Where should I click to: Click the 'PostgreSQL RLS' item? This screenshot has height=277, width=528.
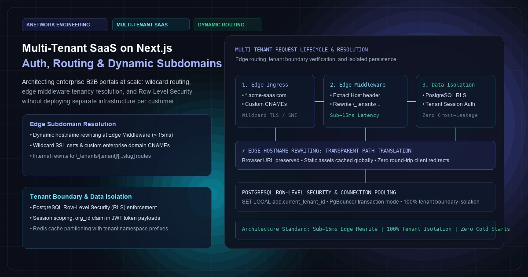(444, 95)
